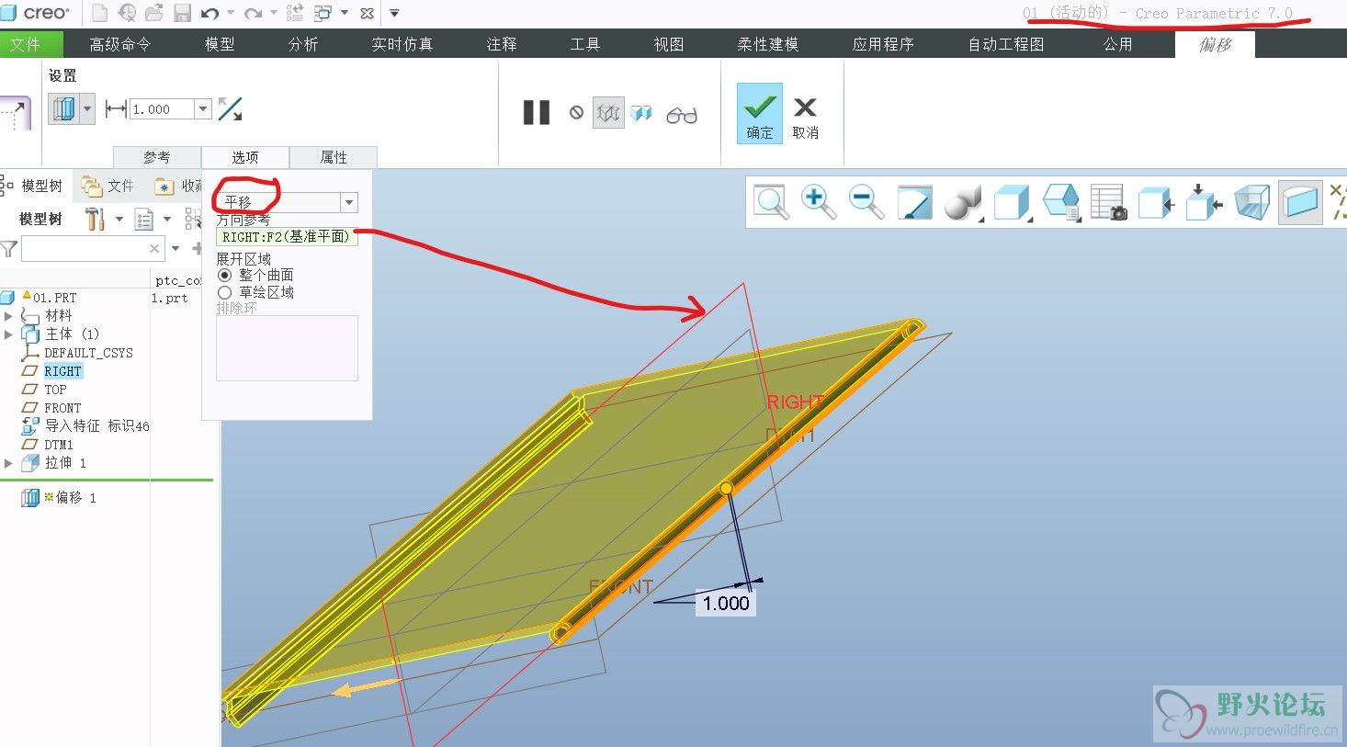Expand the 主体 (1) tree node
The width and height of the screenshot is (1347, 747).
[x=8, y=334]
